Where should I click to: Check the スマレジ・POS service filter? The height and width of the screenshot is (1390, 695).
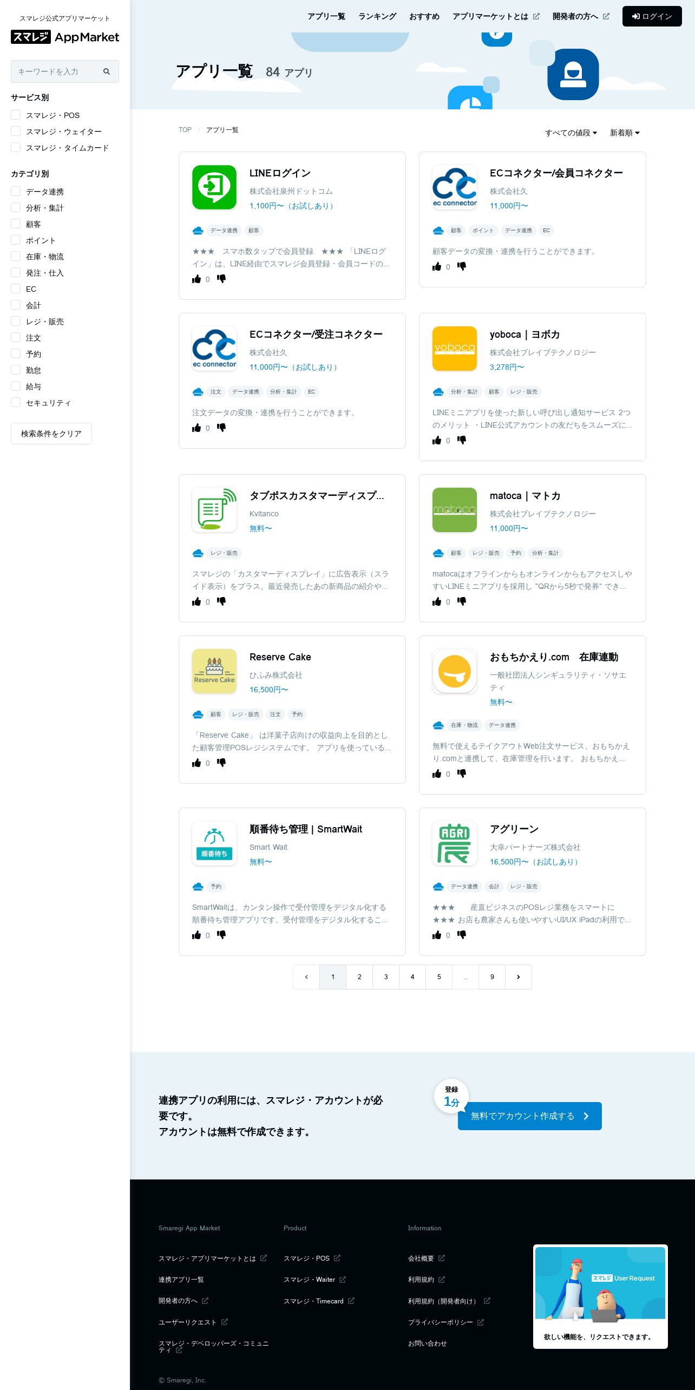pyautogui.click(x=16, y=115)
